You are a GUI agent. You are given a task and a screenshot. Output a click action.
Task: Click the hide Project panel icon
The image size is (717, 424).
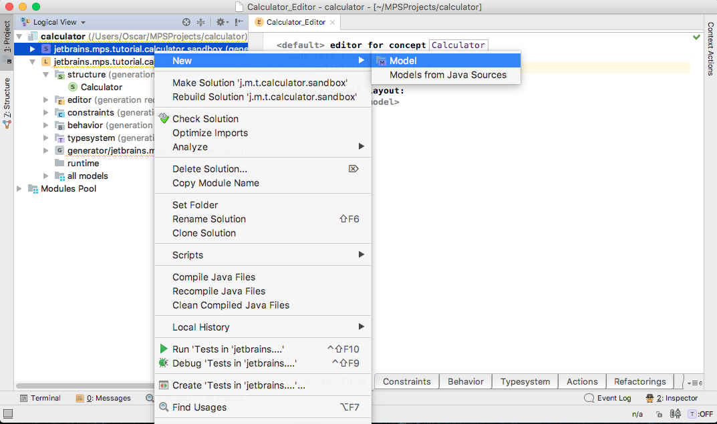[x=239, y=22]
